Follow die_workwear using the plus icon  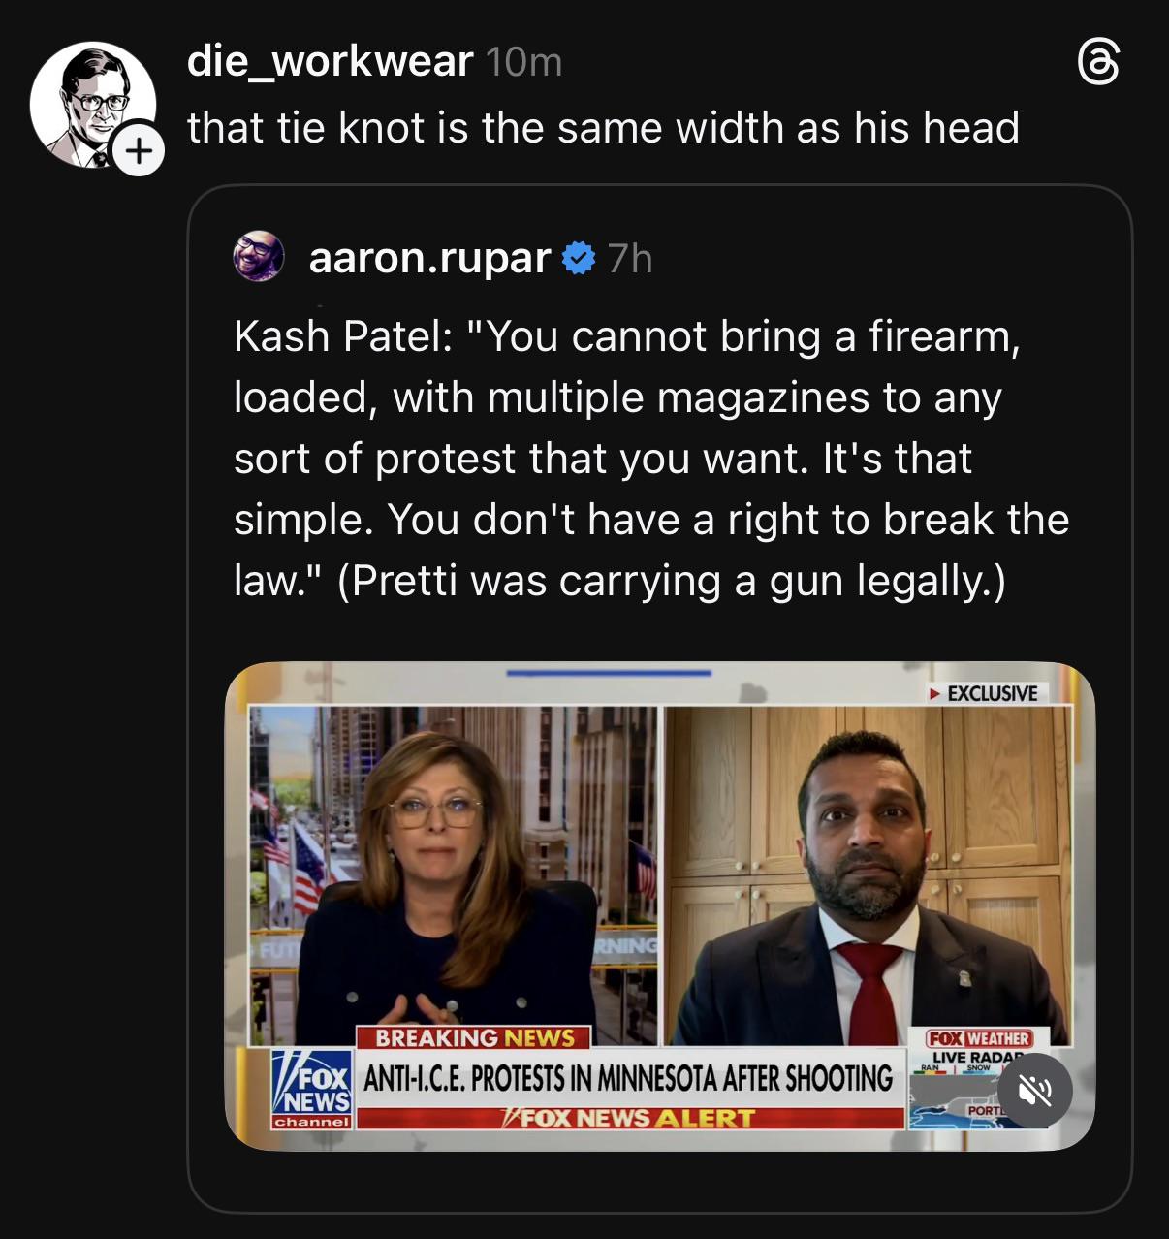139,151
